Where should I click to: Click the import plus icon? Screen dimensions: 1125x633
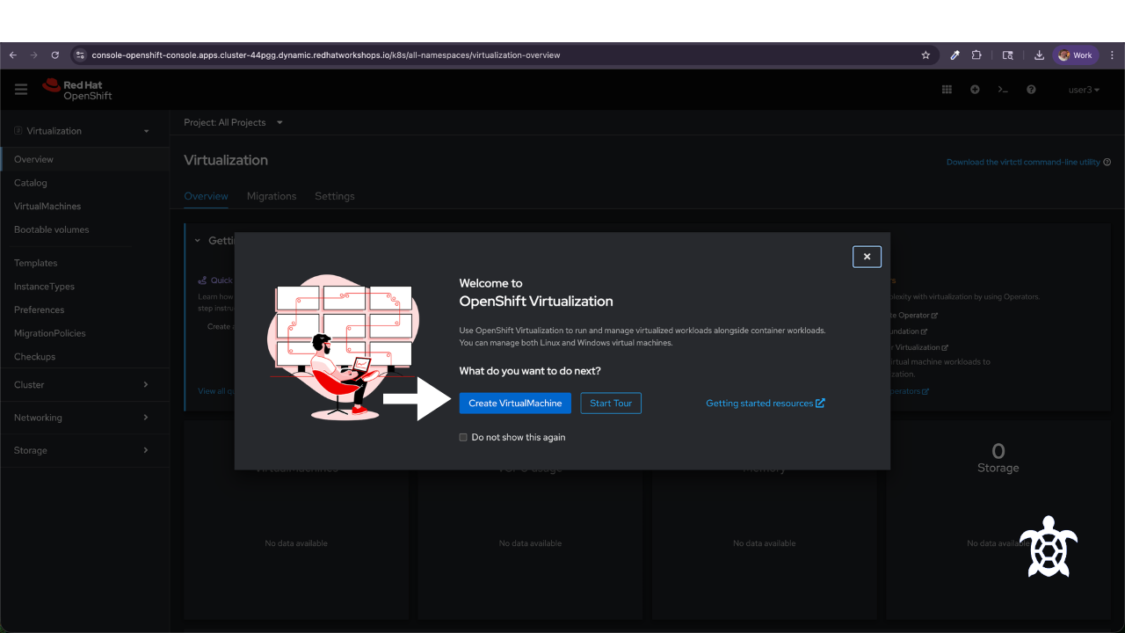point(975,90)
